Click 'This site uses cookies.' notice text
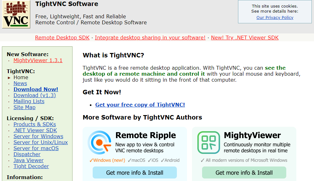314x181 pixels. coord(275,6)
